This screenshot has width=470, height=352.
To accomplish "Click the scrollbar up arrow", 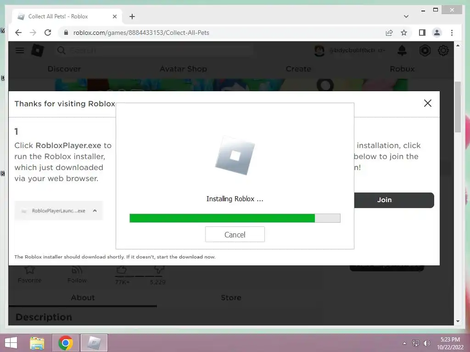I will click(x=458, y=45).
